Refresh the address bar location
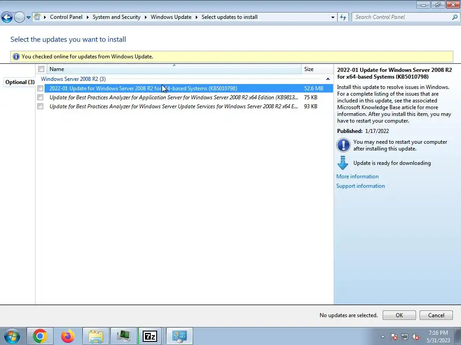461x345 pixels. [343, 17]
